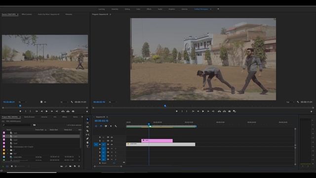Solo audio track A1
This screenshot has height=178, width=316.
[116, 149]
